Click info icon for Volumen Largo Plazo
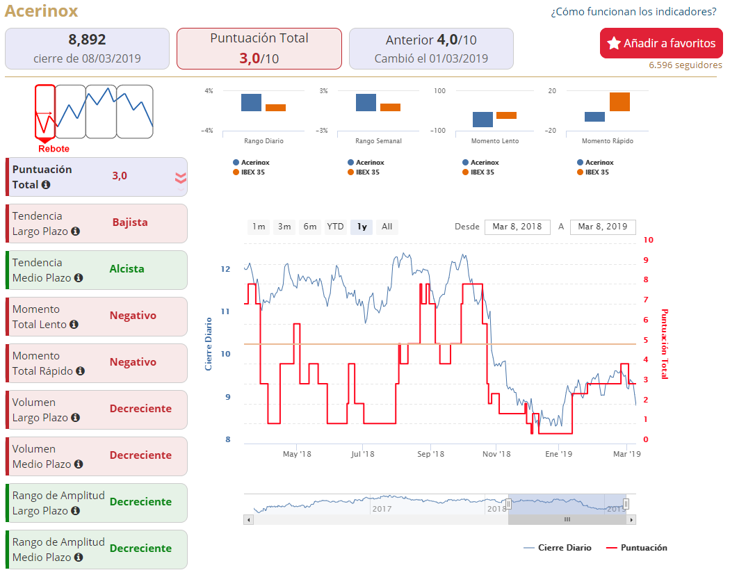Viewport: 730px width, 577px height. coord(75,417)
